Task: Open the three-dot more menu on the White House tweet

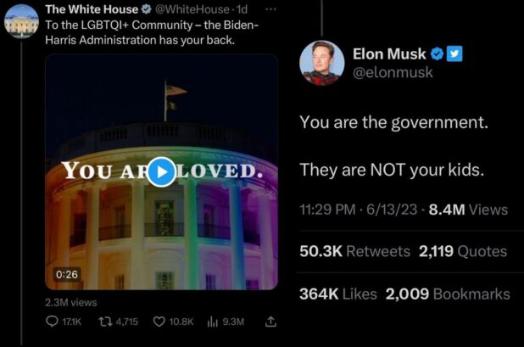Action: click(271, 9)
